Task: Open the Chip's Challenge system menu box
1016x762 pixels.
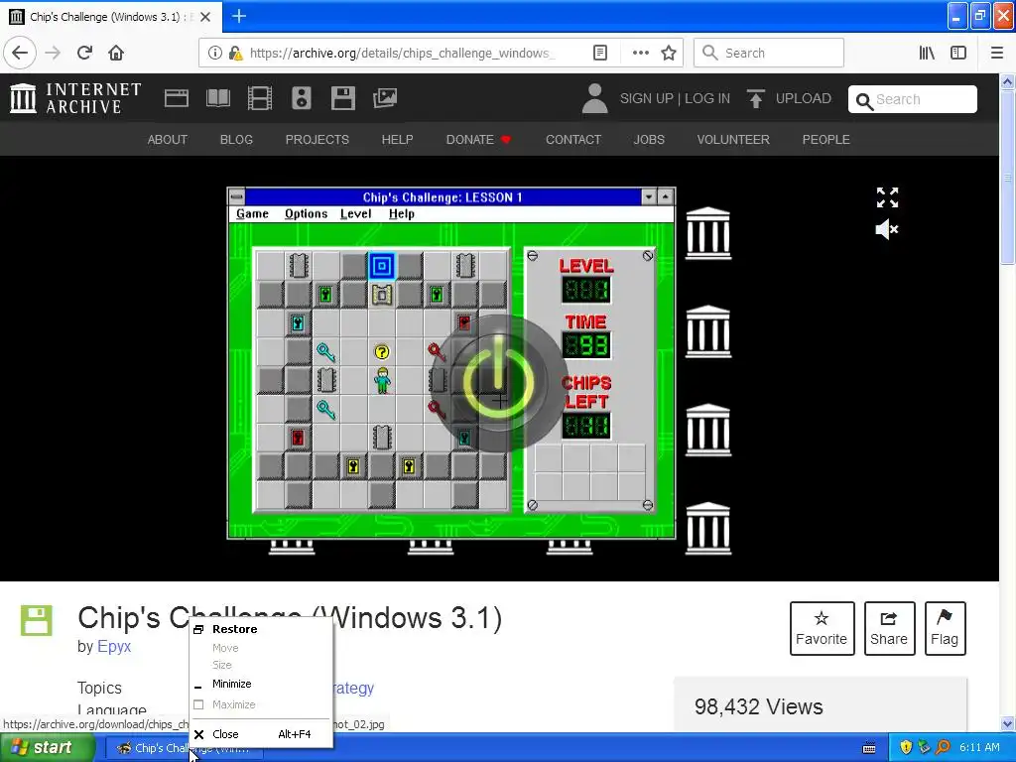Action: [237, 196]
